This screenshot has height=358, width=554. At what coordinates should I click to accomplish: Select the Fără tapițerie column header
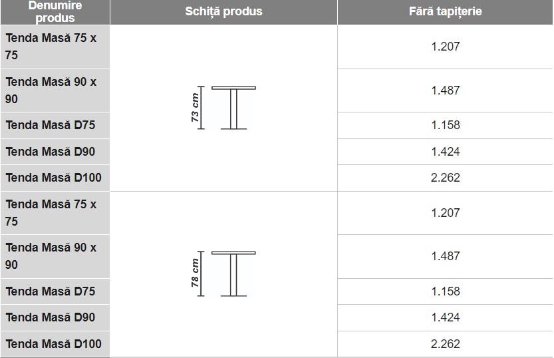click(445, 12)
